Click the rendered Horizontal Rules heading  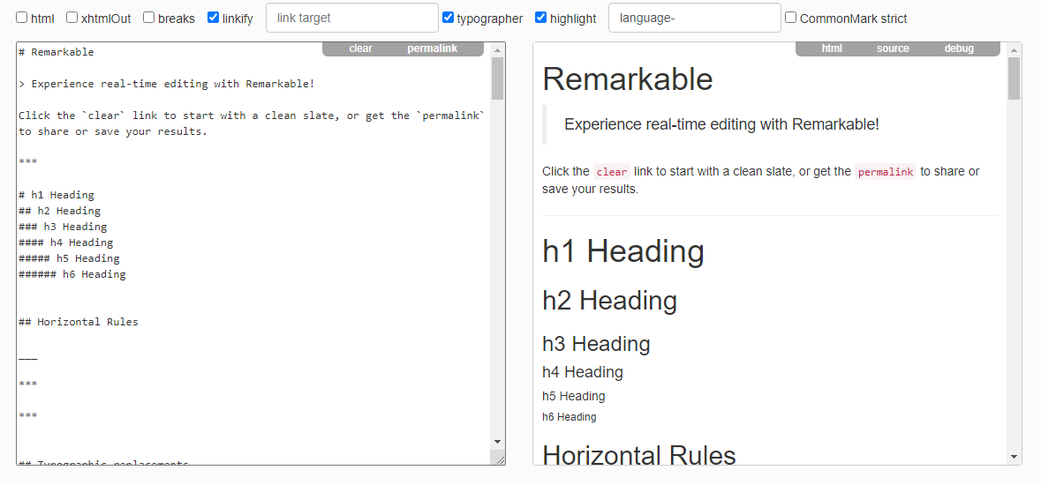coord(639,454)
